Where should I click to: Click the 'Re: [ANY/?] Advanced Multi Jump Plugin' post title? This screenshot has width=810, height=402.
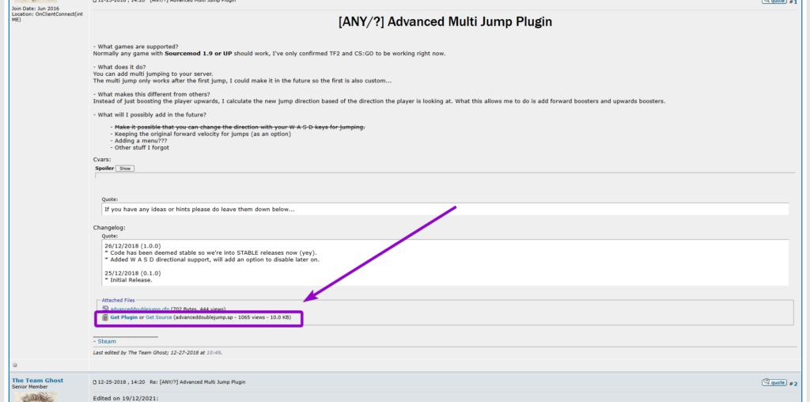[x=197, y=382]
